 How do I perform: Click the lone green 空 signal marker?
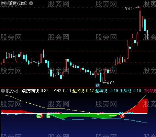pos(48,116)
